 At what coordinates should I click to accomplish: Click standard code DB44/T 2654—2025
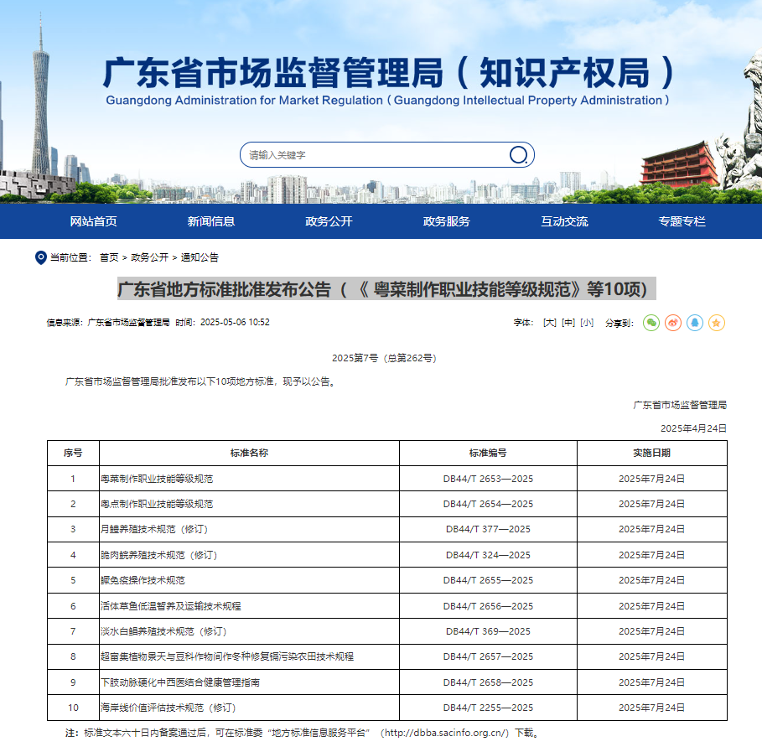click(x=488, y=504)
